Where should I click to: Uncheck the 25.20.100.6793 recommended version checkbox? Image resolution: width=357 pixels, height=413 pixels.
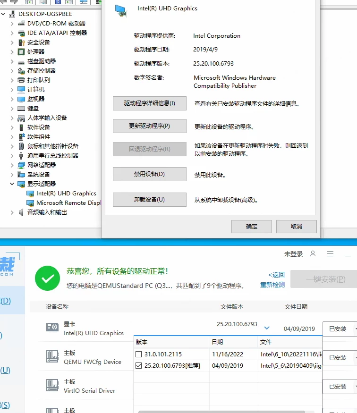pos(138,366)
